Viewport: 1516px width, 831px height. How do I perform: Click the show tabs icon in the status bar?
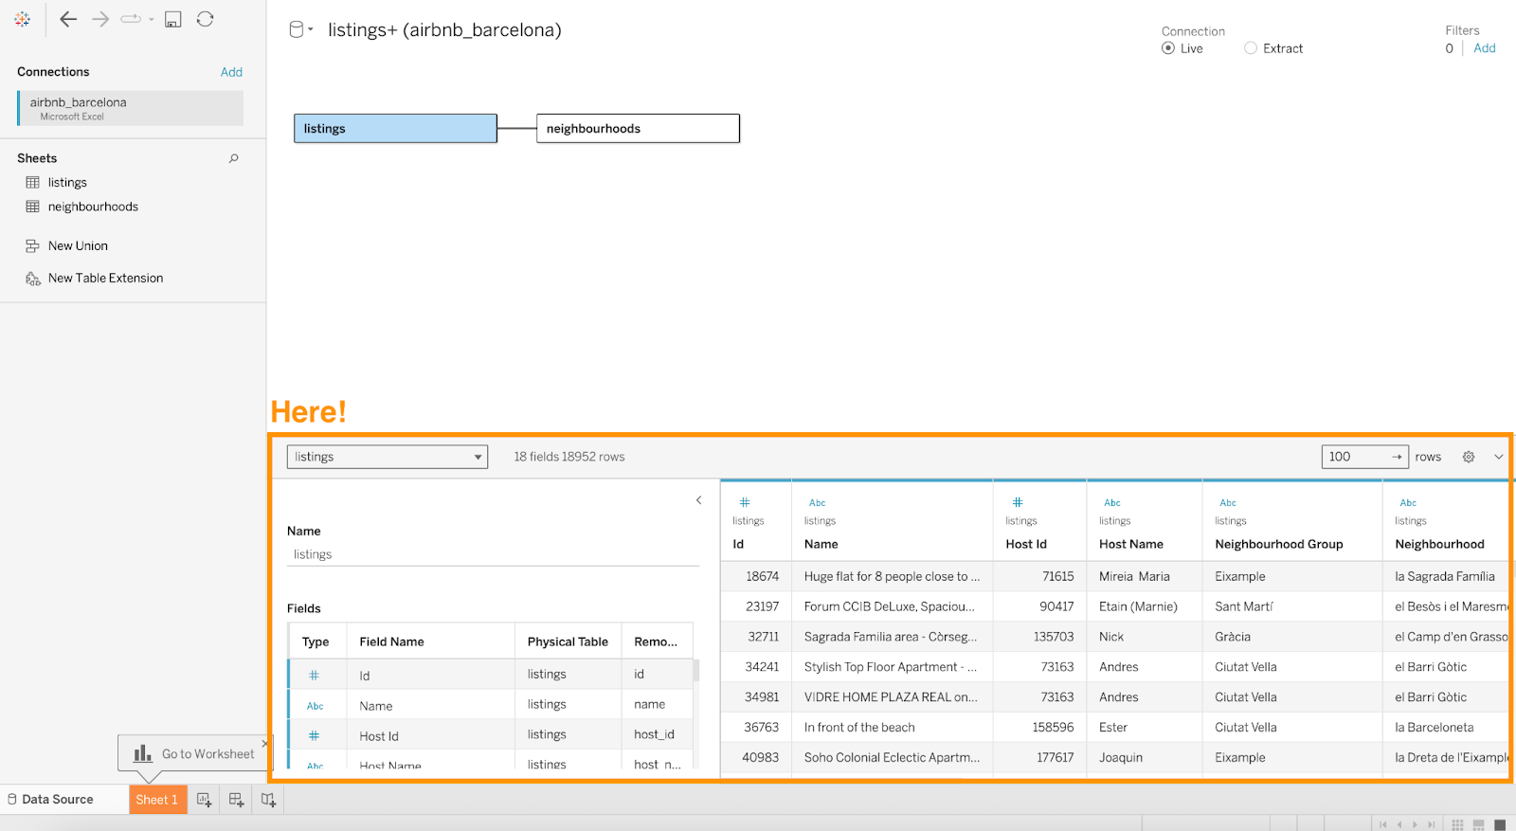(x=1500, y=824)
